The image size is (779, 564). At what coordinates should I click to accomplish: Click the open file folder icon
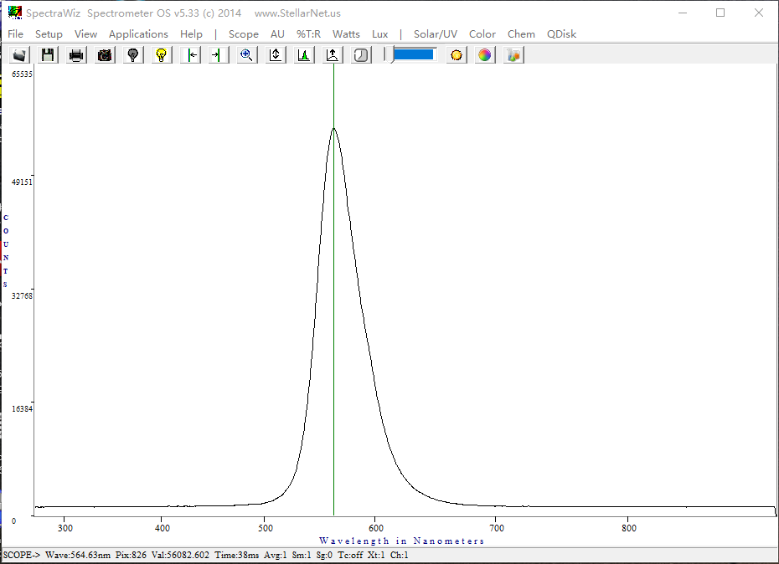[x=20, y=55]
